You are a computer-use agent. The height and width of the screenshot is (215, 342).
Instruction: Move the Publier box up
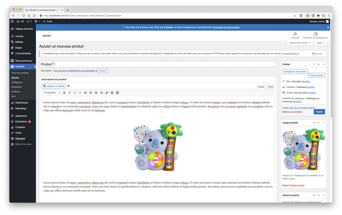(314, 64)
